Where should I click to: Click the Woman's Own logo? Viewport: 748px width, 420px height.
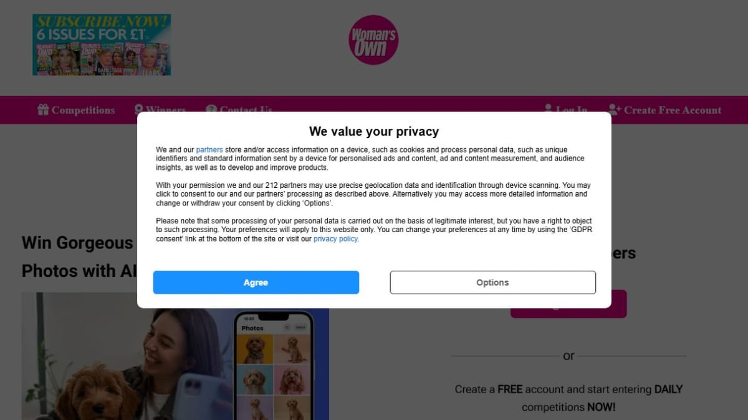[373, 40]
